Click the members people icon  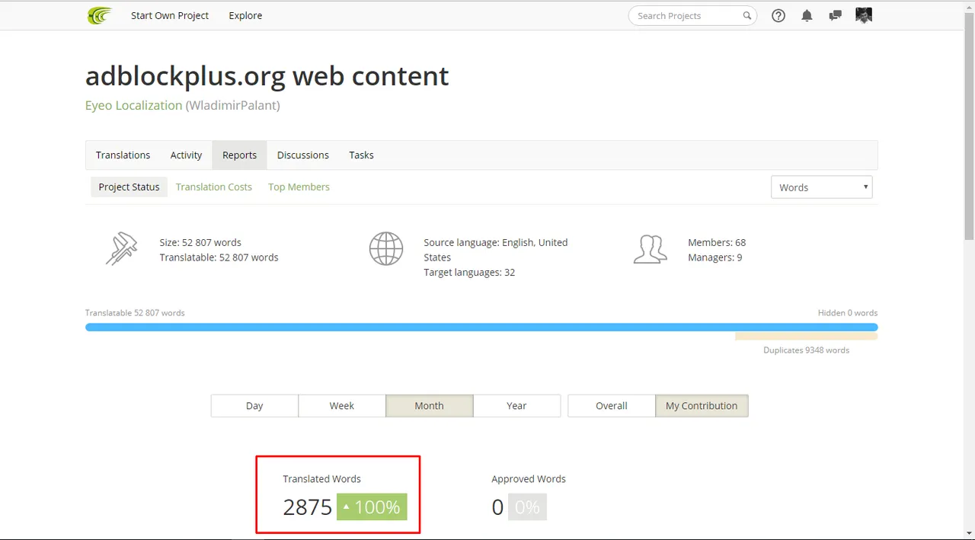point(650,249)
